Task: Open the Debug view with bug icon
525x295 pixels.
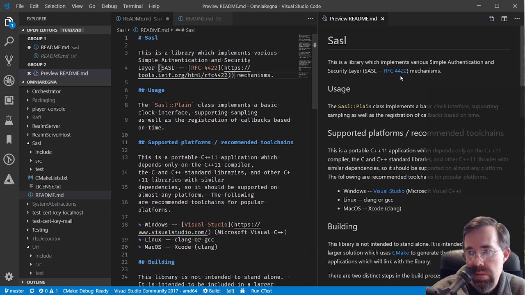Action: 9,81
